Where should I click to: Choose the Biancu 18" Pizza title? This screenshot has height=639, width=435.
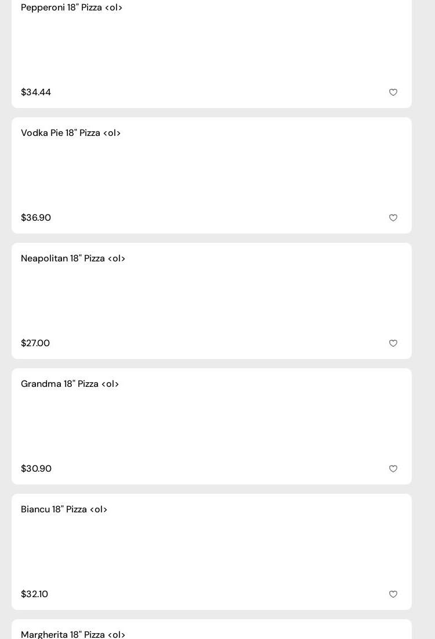(64, 509)
